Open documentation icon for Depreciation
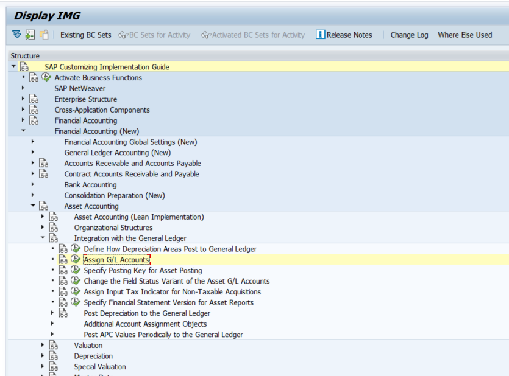This screenshot has height=376, width=509. pyautogui.click(x=53, y=355)
